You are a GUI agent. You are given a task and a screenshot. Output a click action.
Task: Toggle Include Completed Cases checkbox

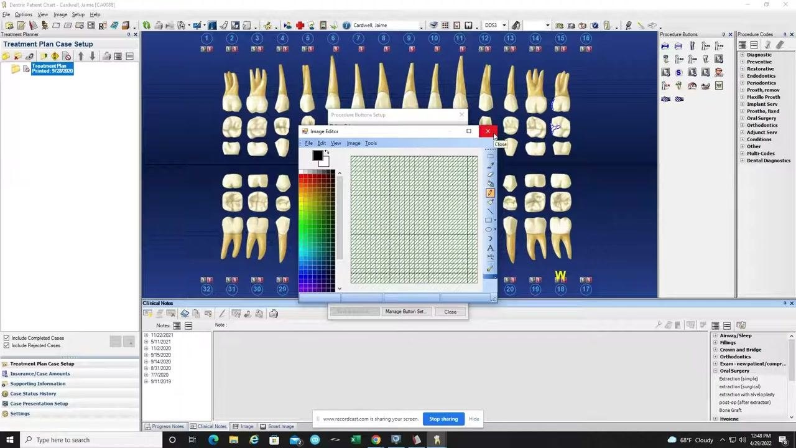[x=6, y=338]
